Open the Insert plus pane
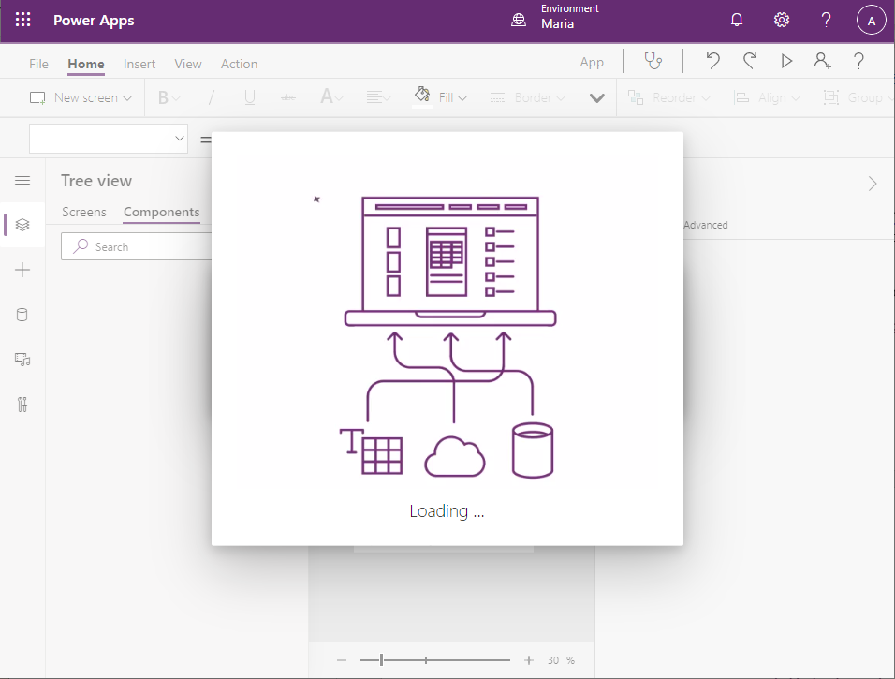Image resolution: width=895 pixels, height=679 pixels. click(22, 270)
